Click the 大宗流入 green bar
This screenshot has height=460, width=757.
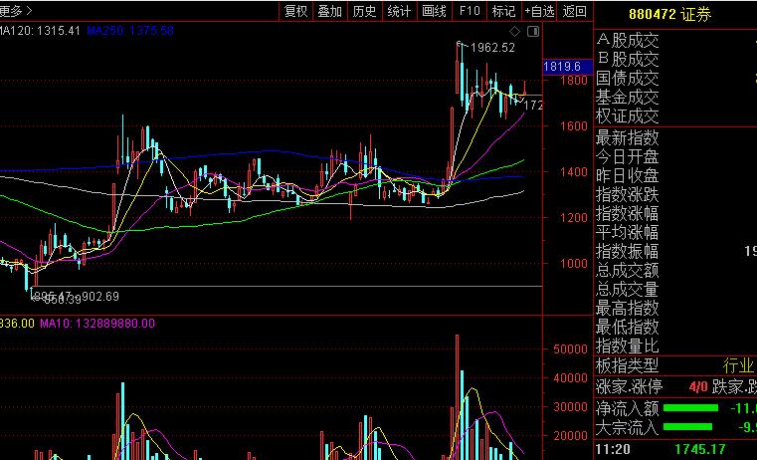pyautogui.click(x=688, y=427)
